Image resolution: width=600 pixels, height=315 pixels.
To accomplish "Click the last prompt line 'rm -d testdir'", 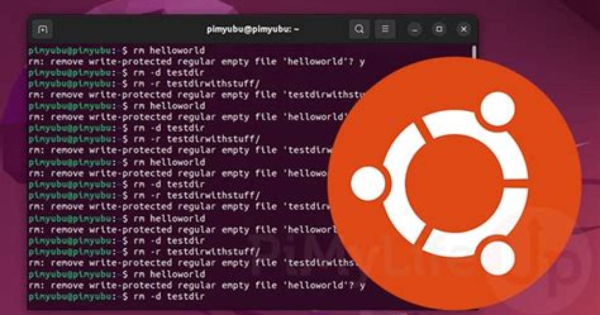I will (117, 296).
